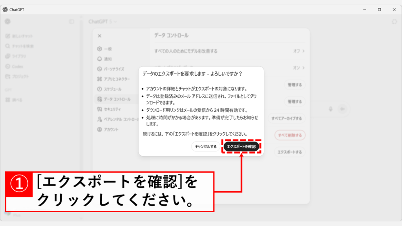Select the パーソナライズ gear icon
Image resolution: width=402 pixels, height=226 pixels.
[99, 69]
